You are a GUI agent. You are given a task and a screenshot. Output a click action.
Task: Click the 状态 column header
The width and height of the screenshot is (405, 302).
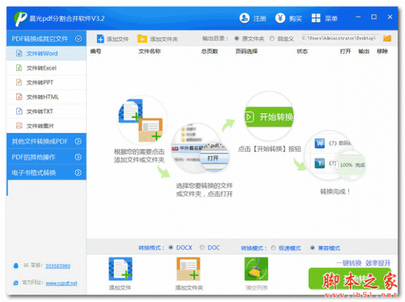coord(302,51)
